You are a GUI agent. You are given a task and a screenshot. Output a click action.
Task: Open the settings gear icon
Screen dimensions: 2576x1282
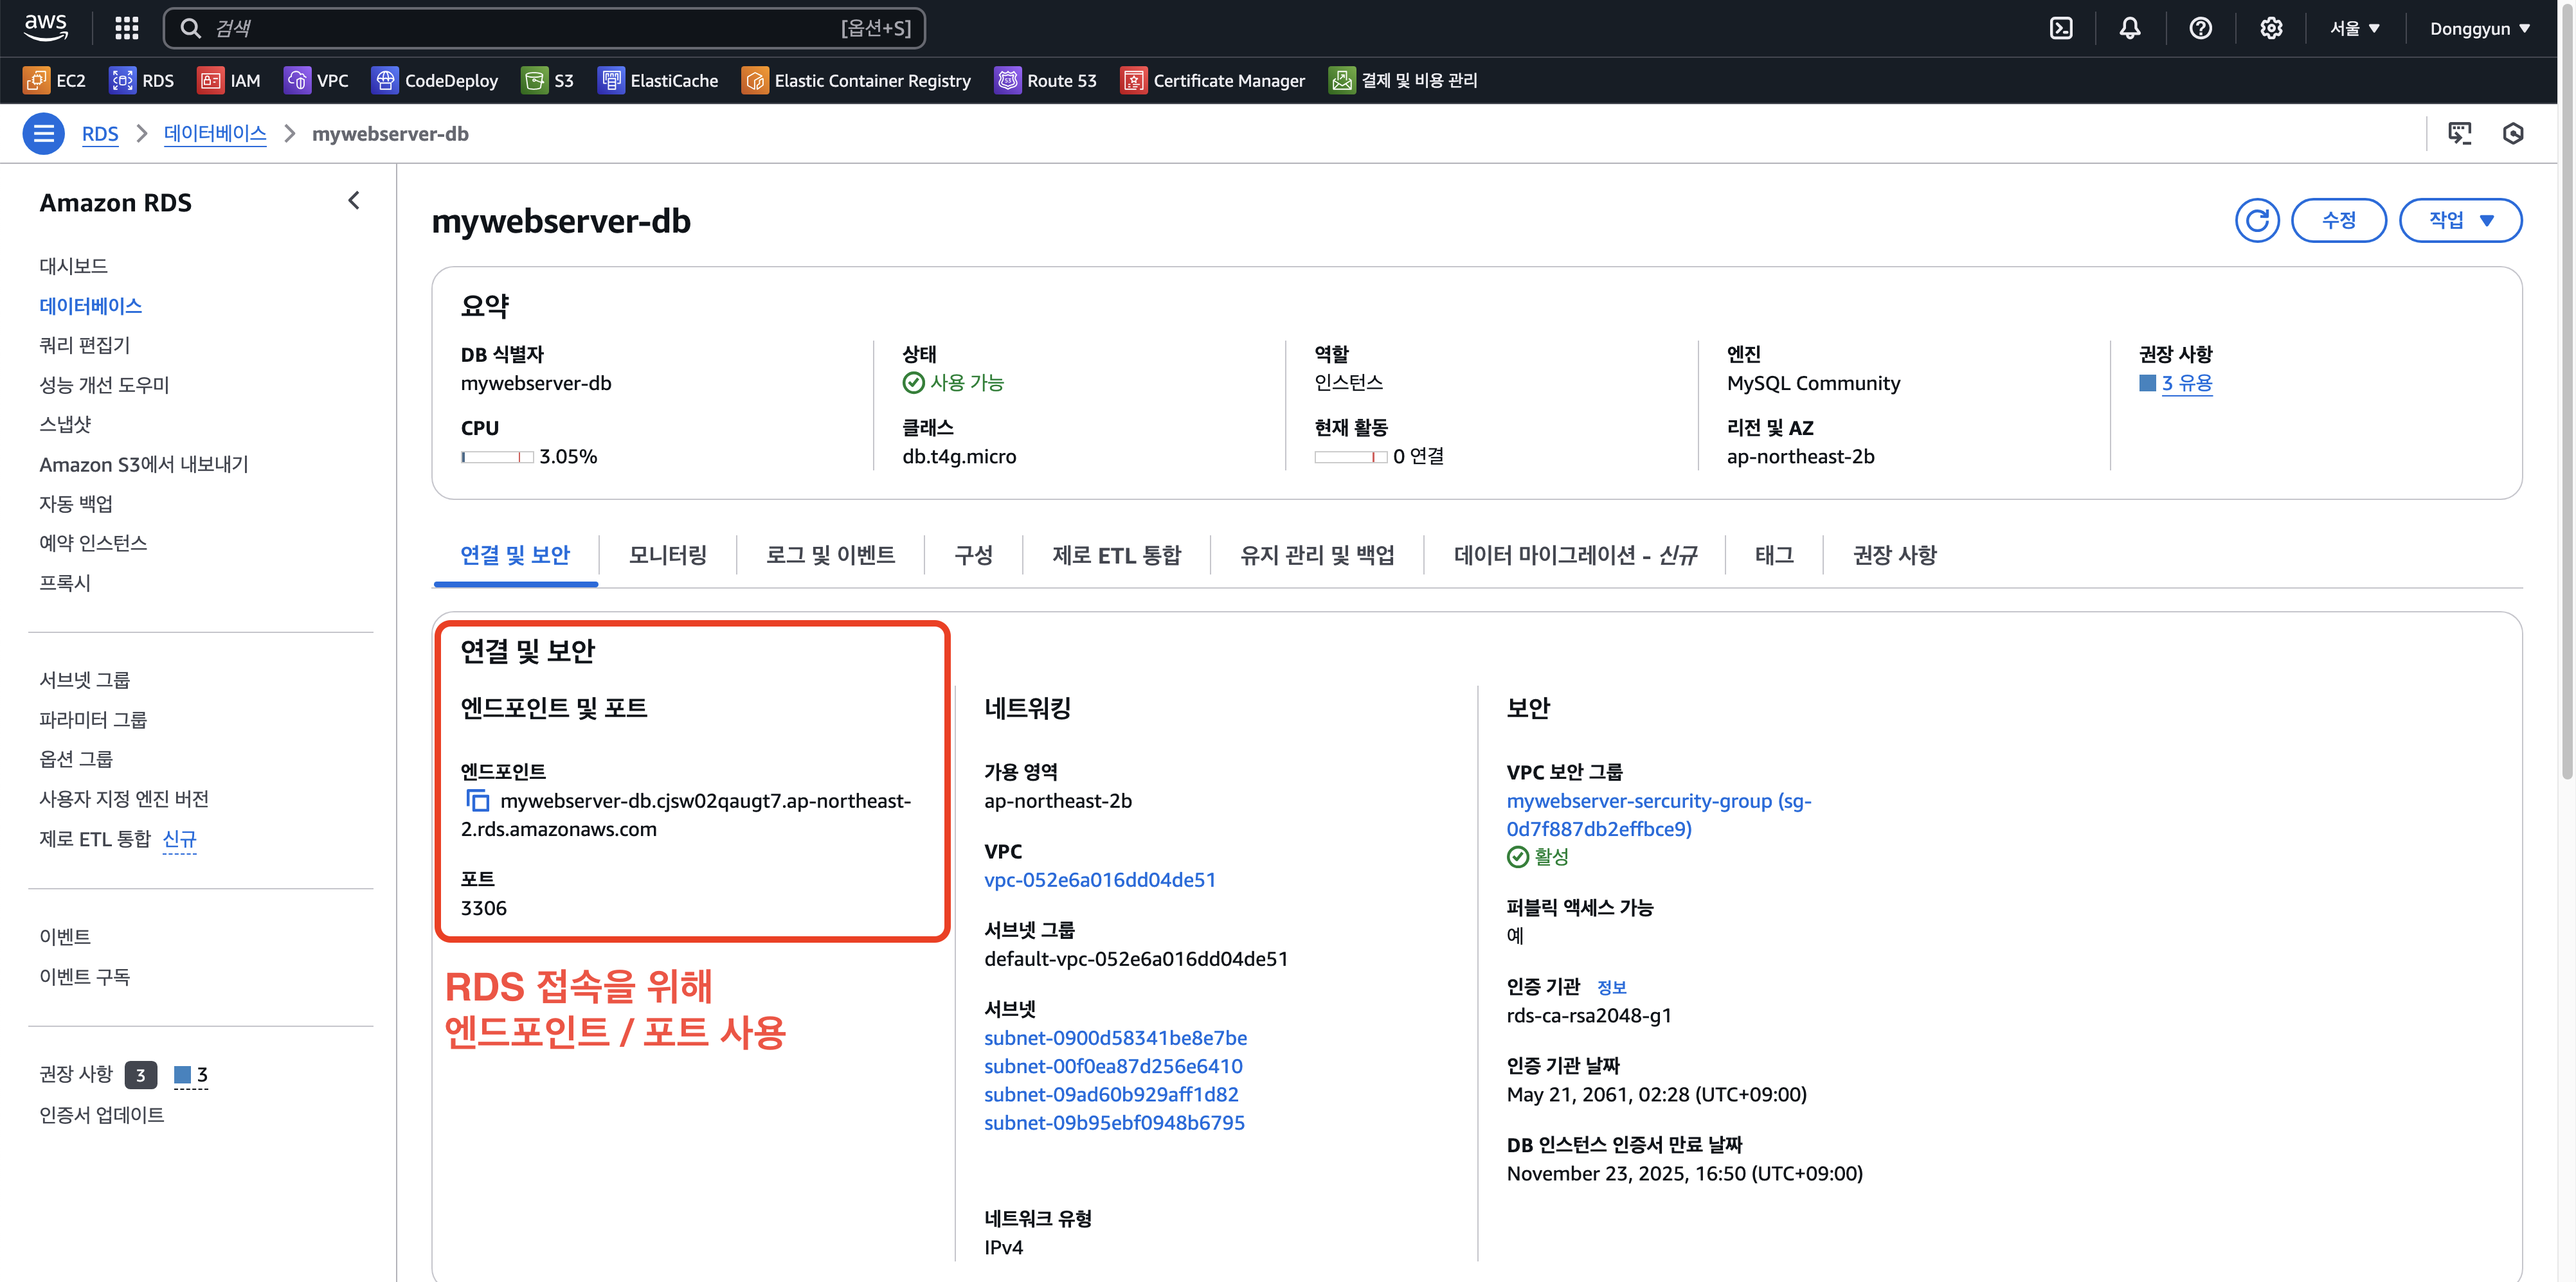pos(2271,28)
